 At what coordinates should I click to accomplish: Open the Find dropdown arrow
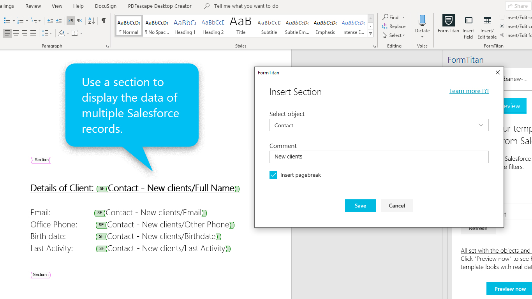pyautogui.click(x=403, y=17)
